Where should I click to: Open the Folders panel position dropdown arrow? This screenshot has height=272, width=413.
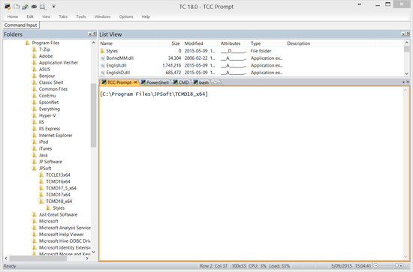[90, 34]
